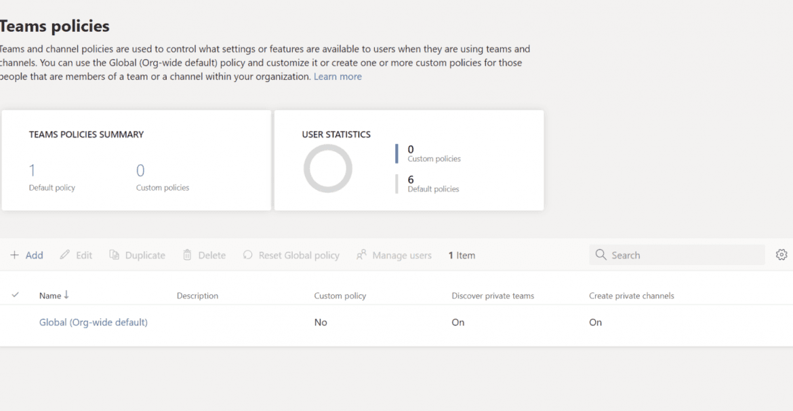Follow the Learn more link
This screenshot has height=411, width=793.
(338, 77)
